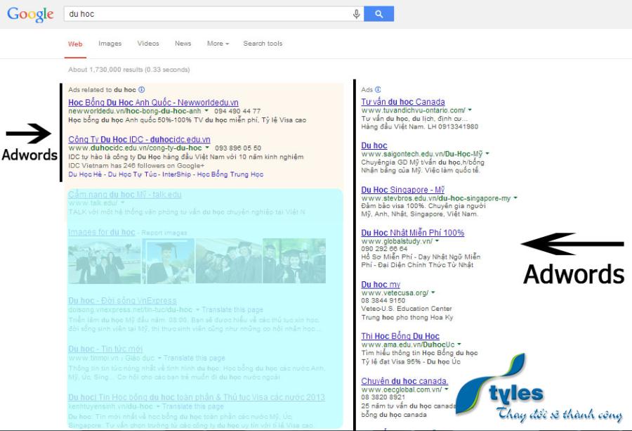Screen dimensions: 632x431
Task: Expand arrow beside oecglobal.com.vn URL
Action: (x=447, y=389)
